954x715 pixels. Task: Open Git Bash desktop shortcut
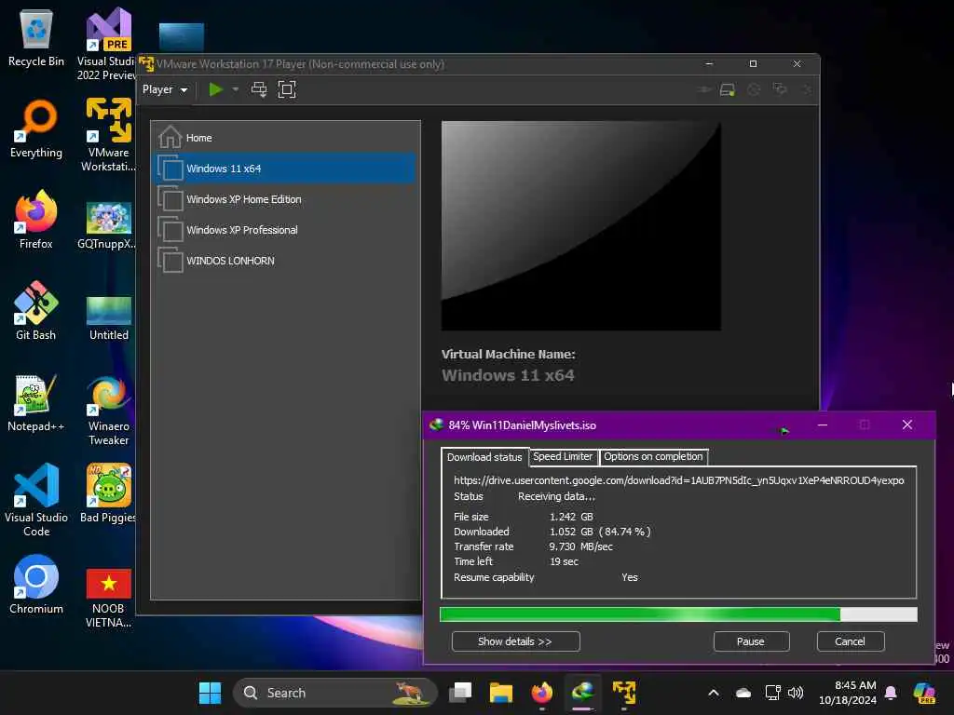[36, 311]
